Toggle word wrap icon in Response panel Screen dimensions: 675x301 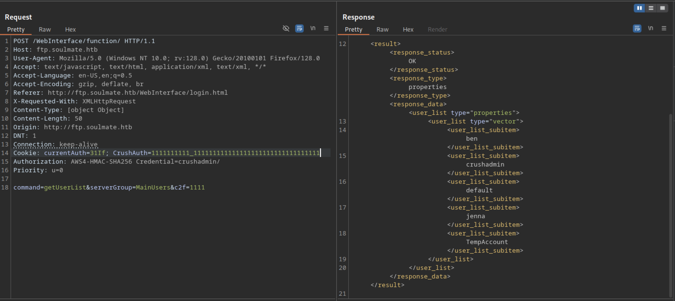[x=637, y=28]
